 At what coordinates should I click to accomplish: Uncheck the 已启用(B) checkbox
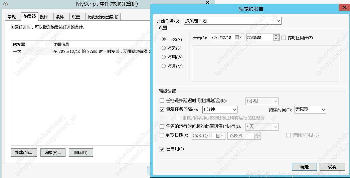162,149
